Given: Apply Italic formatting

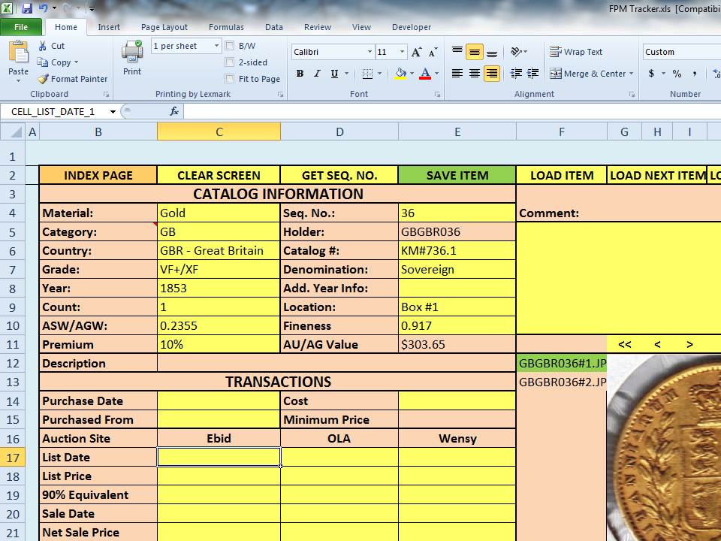Looking at the screenshot, I should pyautogui.click(x=317, y=74).
